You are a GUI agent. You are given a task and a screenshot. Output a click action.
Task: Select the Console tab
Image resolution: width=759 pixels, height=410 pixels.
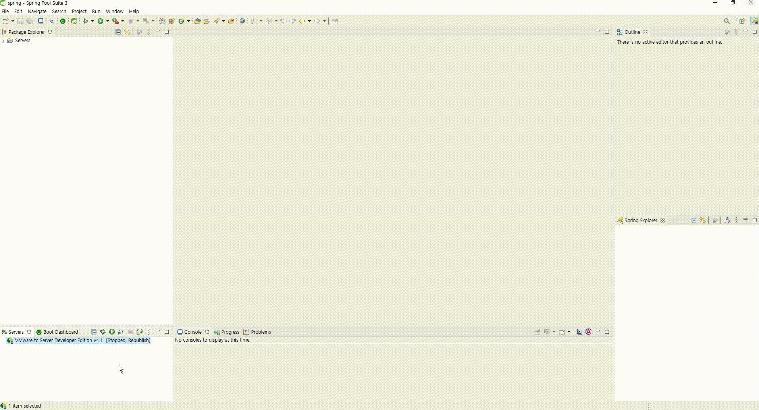click(193, 332)
